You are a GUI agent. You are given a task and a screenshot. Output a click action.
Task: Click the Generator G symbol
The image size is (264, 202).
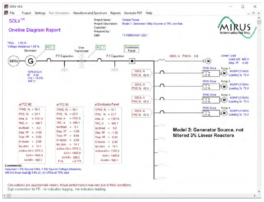[x=31, y=61]
